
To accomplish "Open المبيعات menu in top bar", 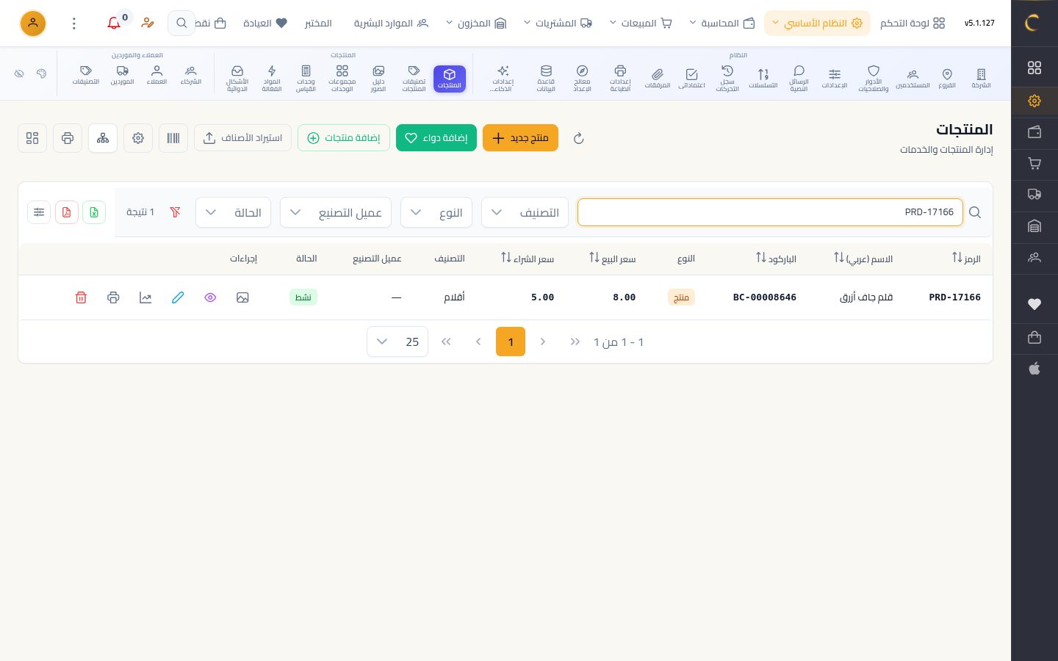I will [x=641, y=24].
